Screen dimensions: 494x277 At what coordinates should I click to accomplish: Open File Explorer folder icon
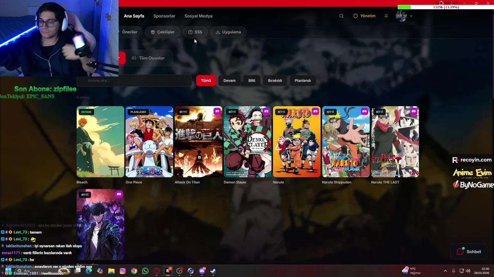[x=111, y=271]
